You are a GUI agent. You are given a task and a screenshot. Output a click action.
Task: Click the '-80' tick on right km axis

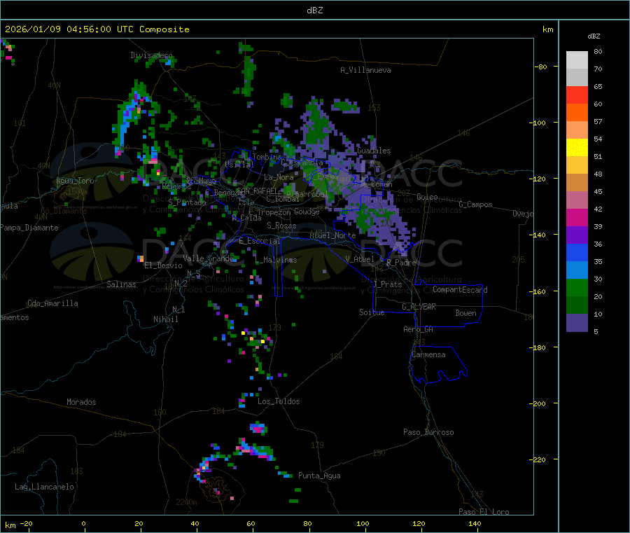pos(541,67)
